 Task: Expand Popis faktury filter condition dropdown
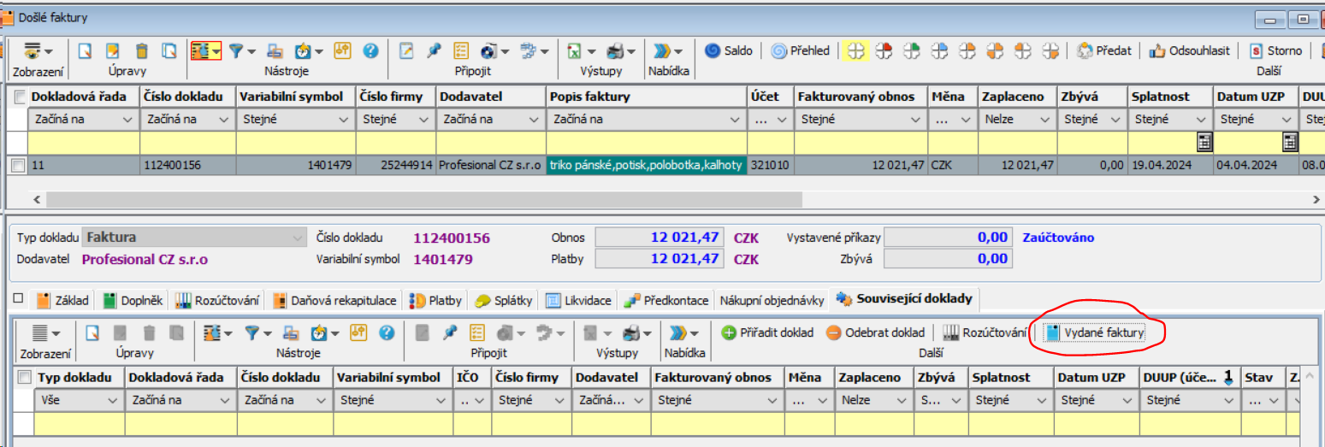point(733,120)
